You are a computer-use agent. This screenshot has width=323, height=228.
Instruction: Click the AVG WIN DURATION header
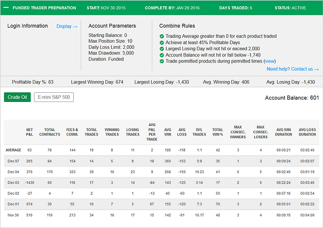284,132
